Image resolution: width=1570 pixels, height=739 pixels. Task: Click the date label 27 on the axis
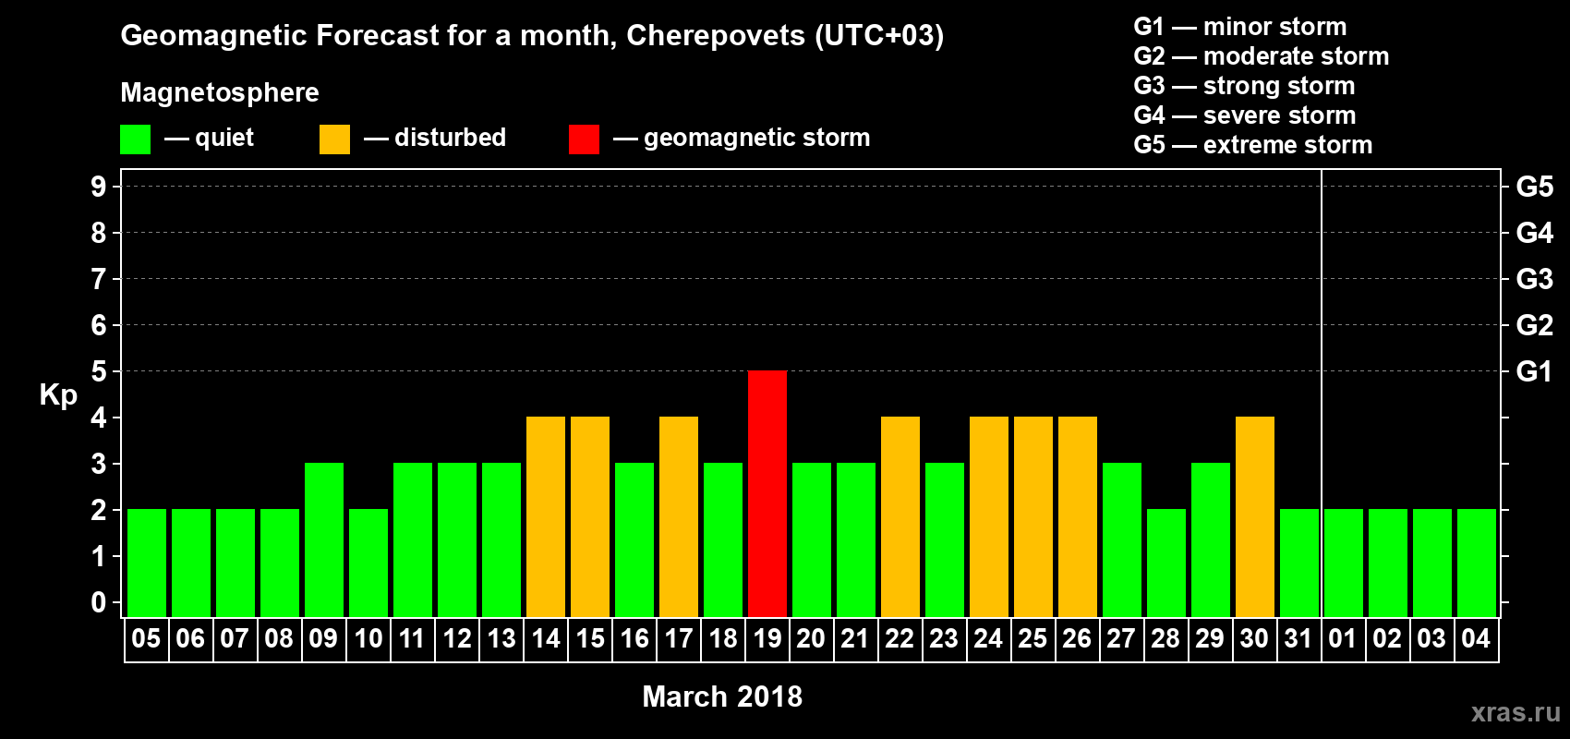point(1121,638)
